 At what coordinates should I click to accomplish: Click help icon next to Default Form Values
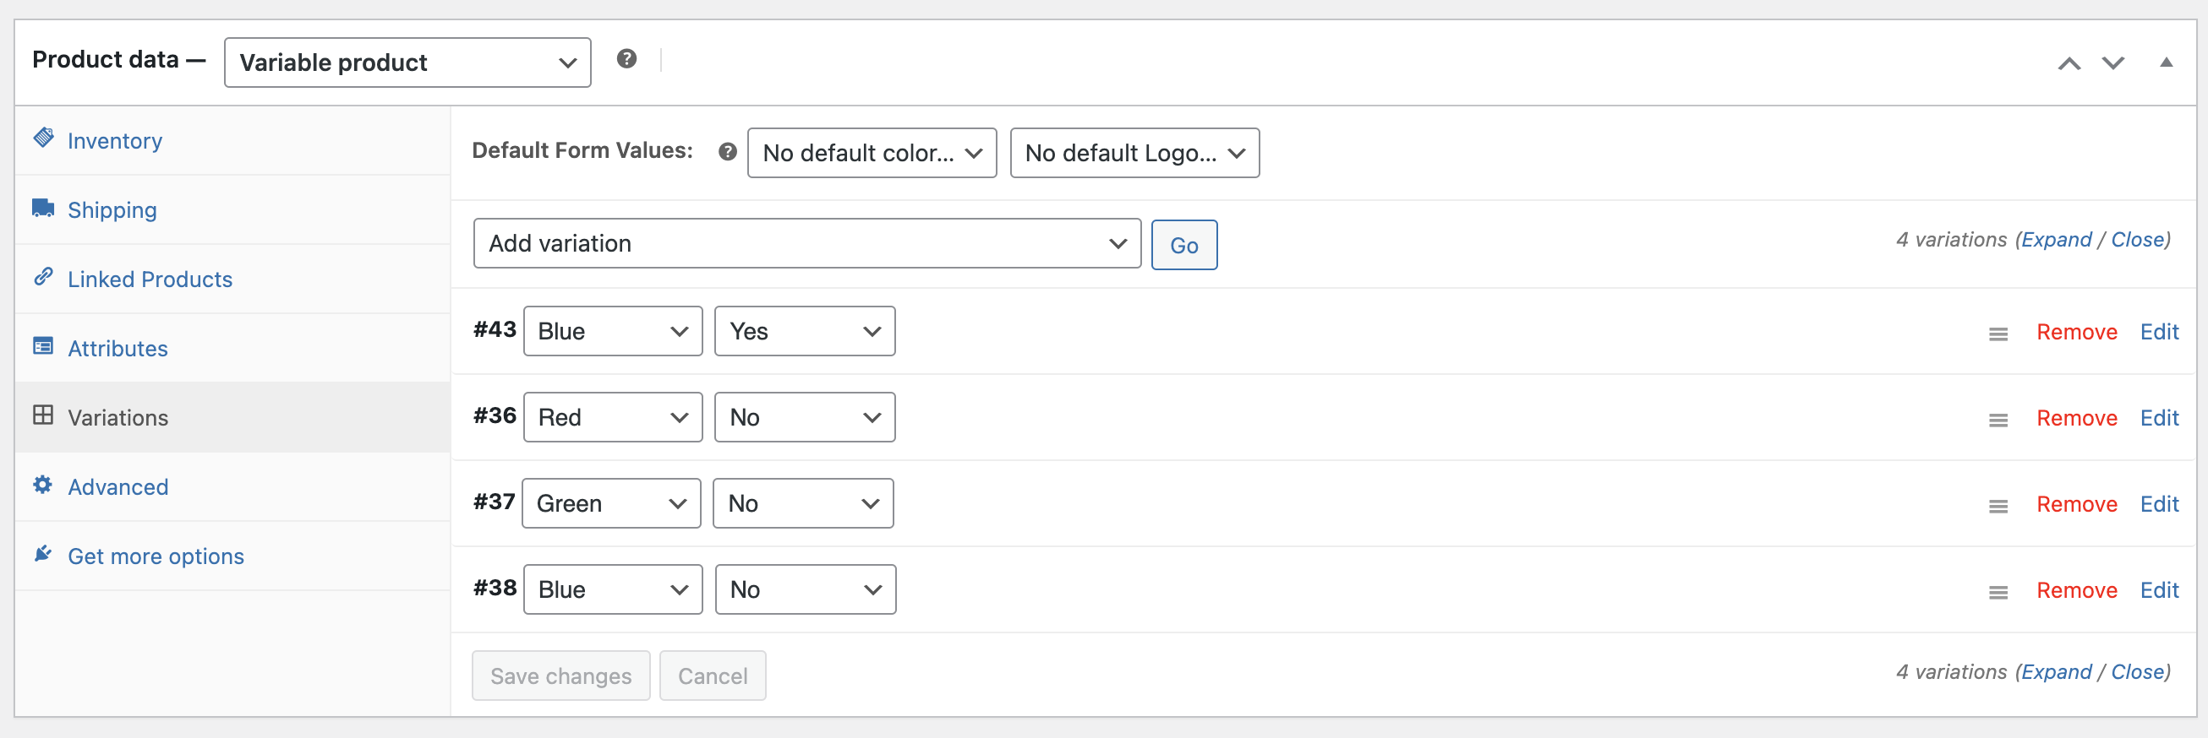point(728,152)
